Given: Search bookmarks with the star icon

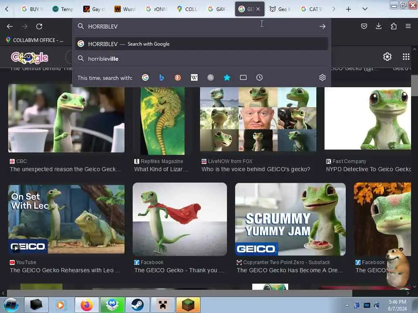Looking at the screenshot, I should [227, 77].
